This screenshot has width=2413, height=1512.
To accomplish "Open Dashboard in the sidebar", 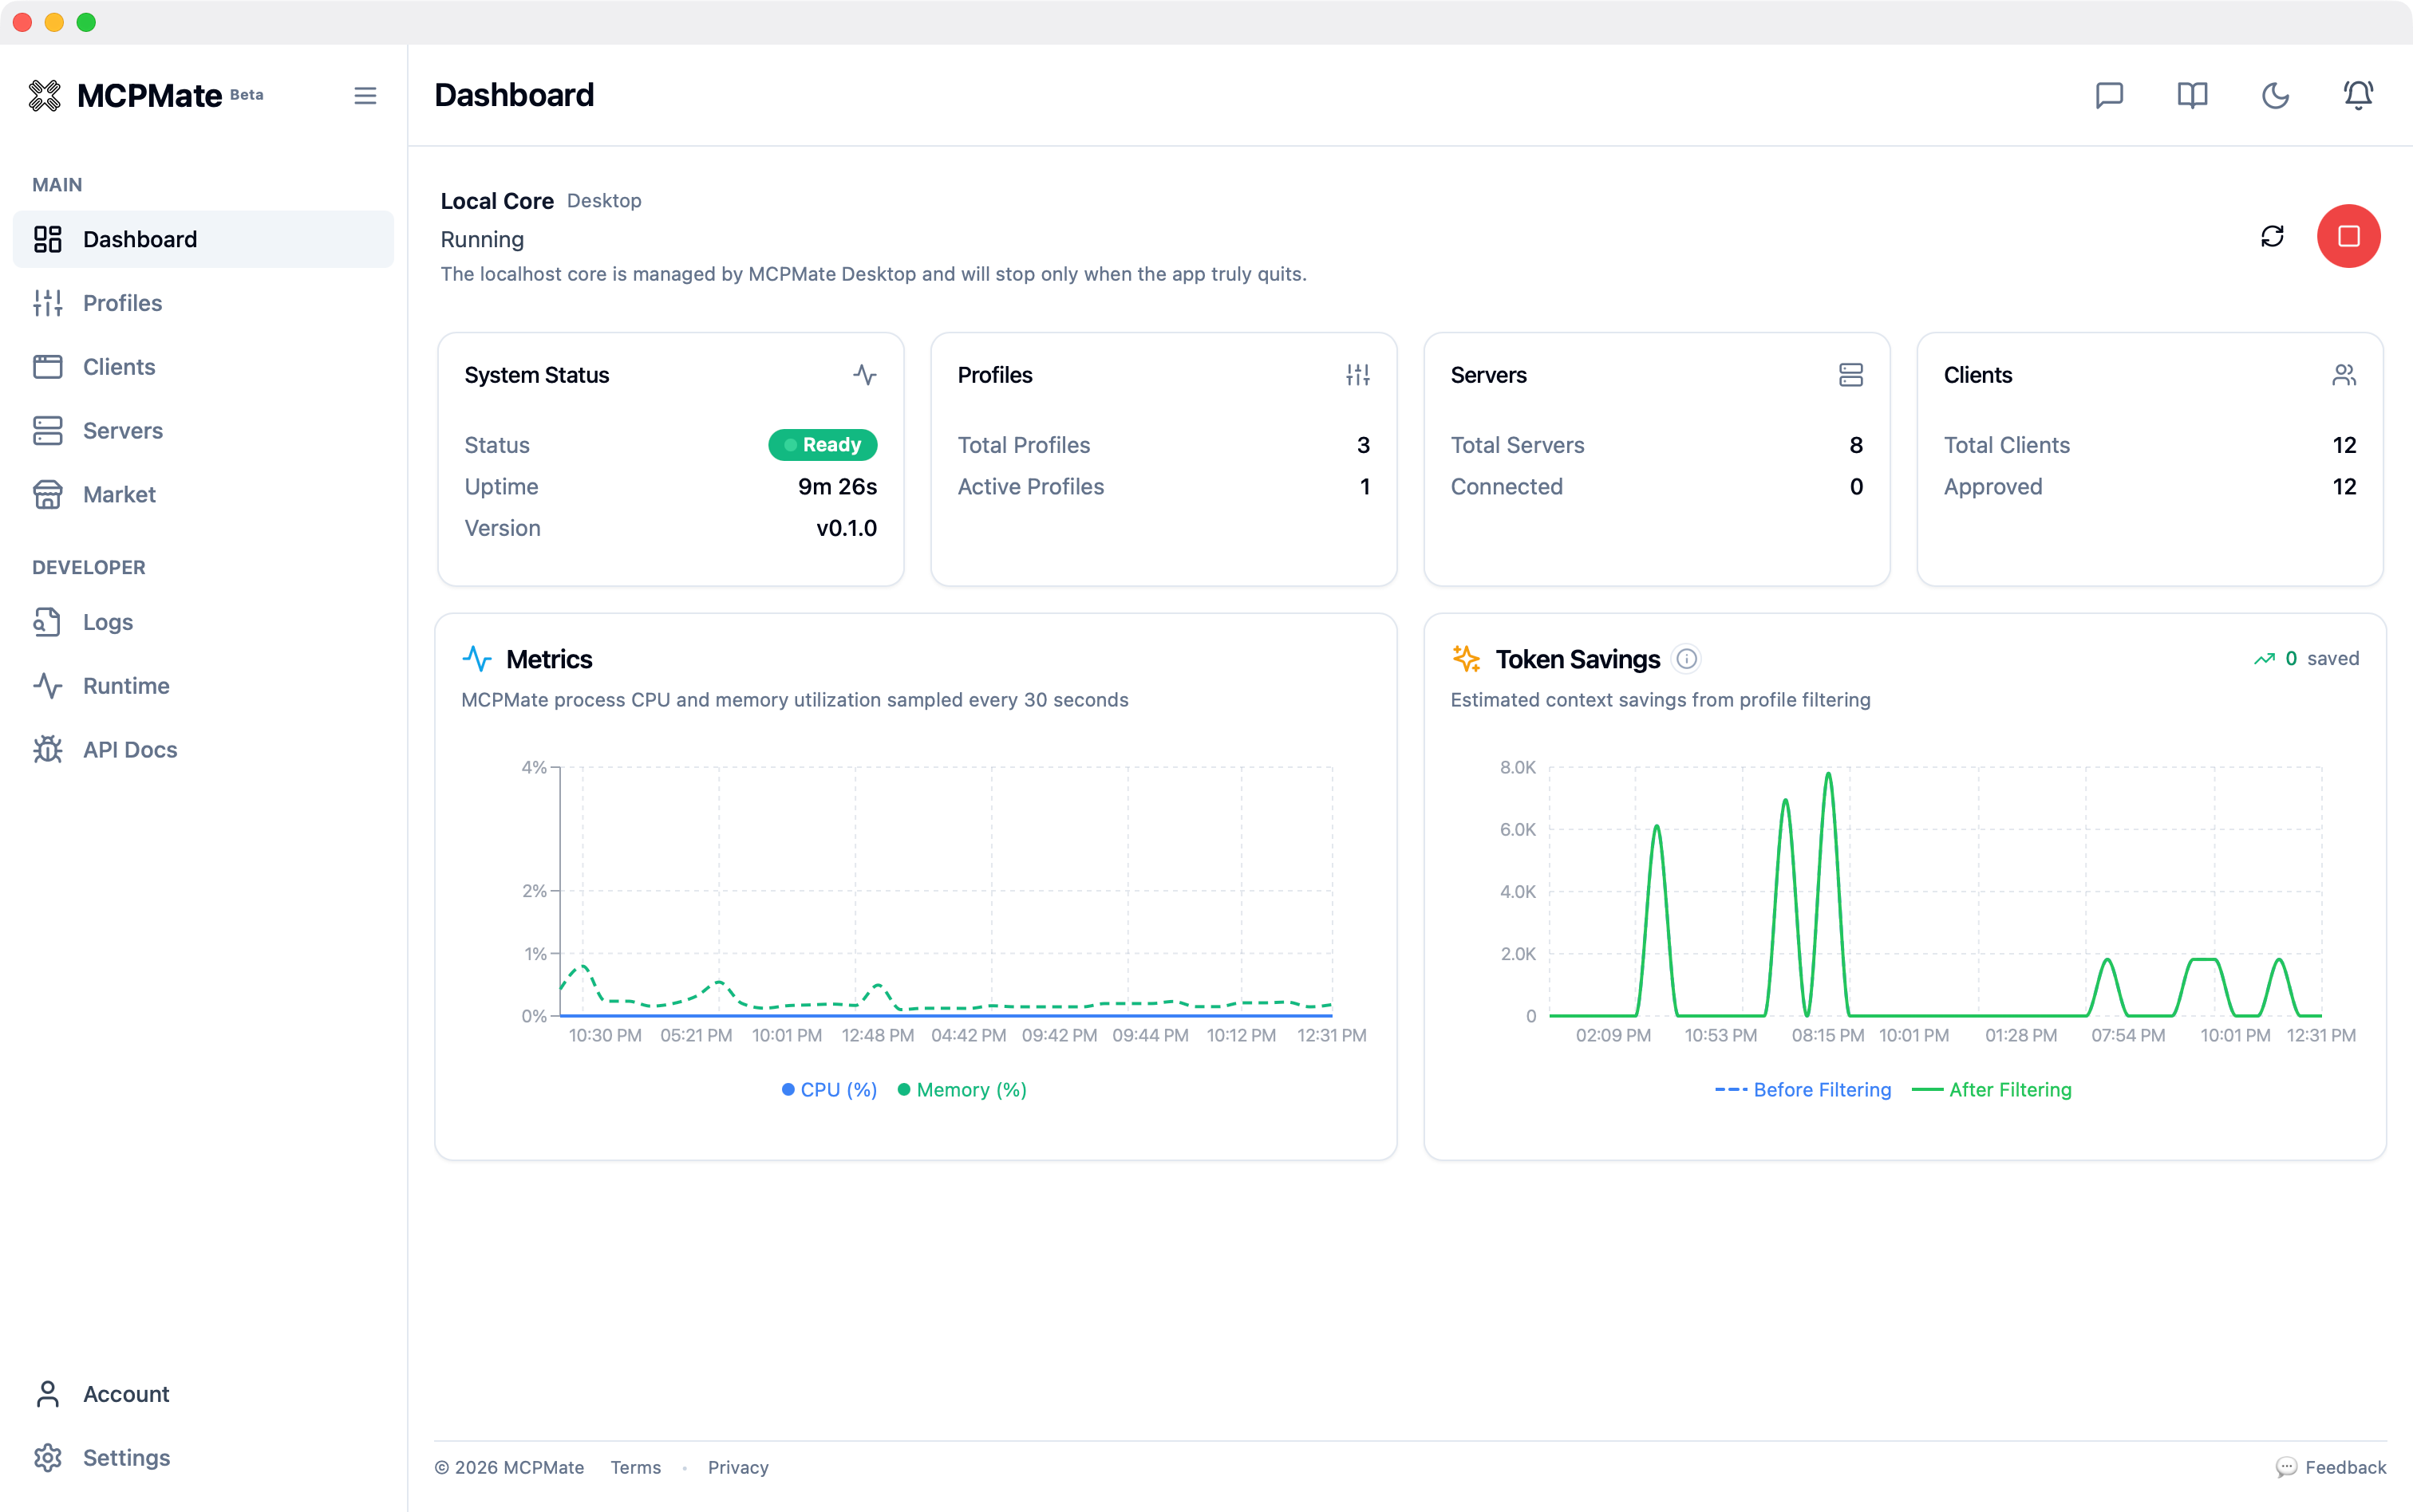I will point(203,239).
